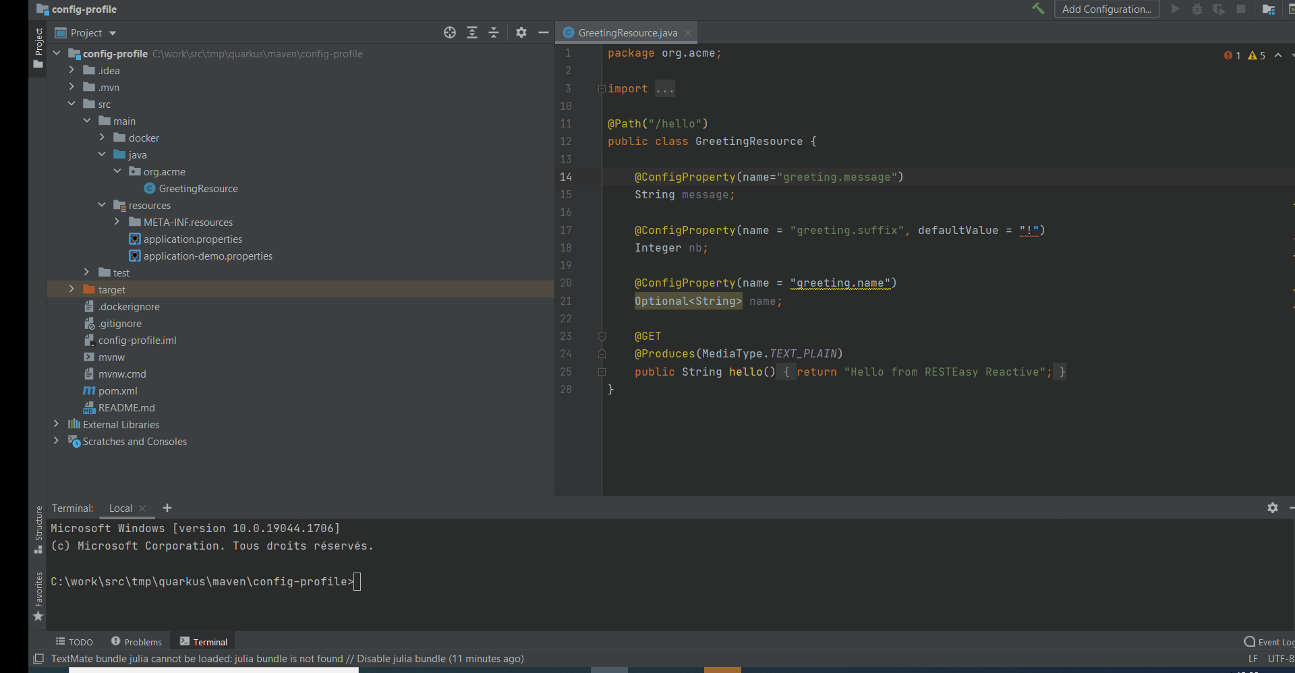Viewport: 1295px width, 673px height.
Task: Collapse the resources folder
Action: 102,205
